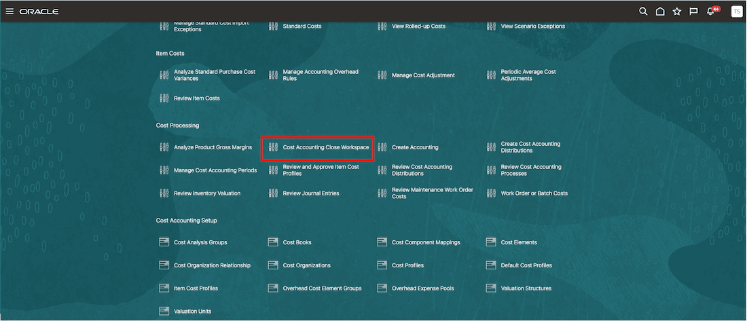This screenshot has height=321, width=747.
Task: Click the icon beside Work Order or Batch Costs
Action: pos(491,193)
